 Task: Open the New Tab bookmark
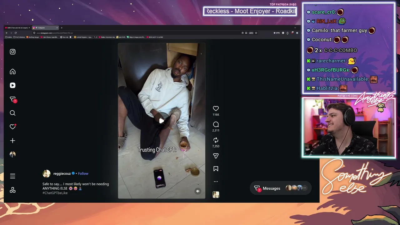coord(64,37)
